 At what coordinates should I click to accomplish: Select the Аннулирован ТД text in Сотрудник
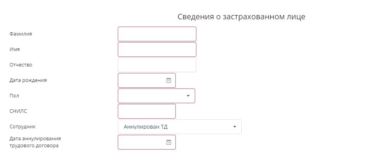tap(146, 127)
